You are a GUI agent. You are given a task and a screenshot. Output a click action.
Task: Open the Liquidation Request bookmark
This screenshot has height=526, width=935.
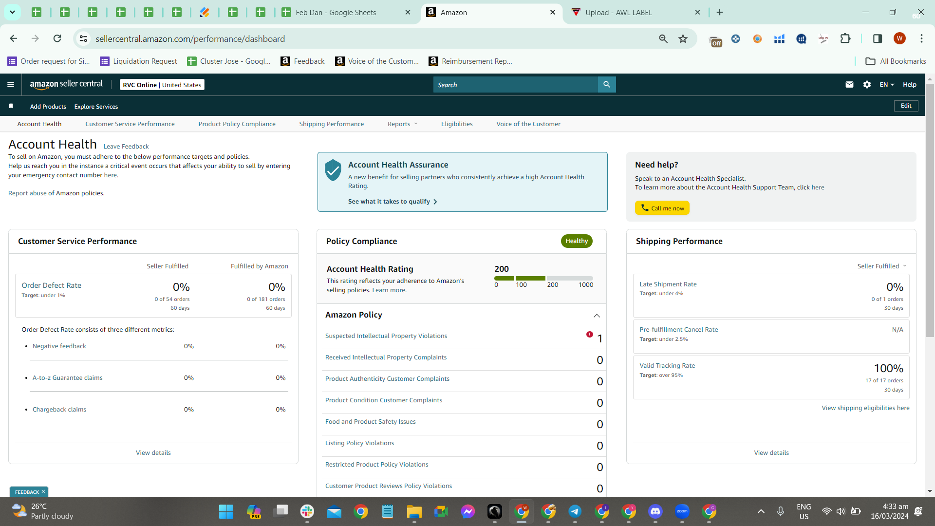point(139,61)
